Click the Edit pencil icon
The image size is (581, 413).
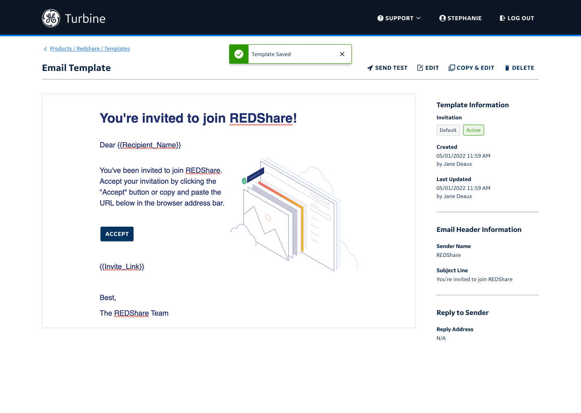[x=420, y=68]
